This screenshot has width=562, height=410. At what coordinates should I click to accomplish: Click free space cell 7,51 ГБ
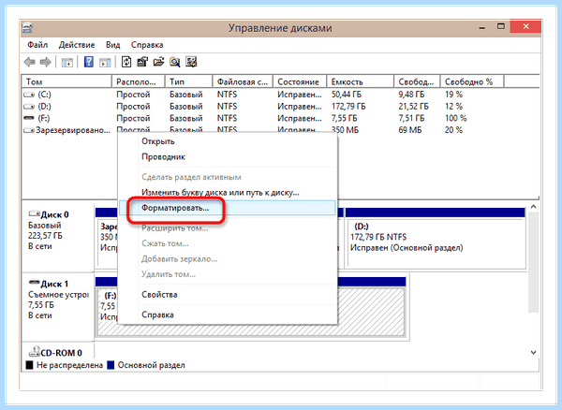pos(411,118)
